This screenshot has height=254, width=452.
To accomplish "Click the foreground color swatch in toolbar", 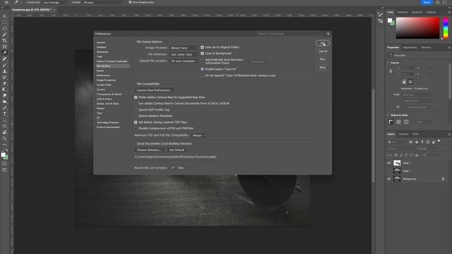I will click(x=3, y=155).
